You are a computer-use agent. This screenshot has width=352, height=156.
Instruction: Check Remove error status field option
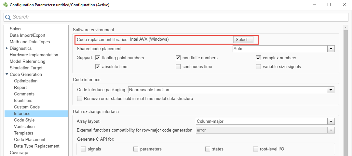(x=79, y=99)
